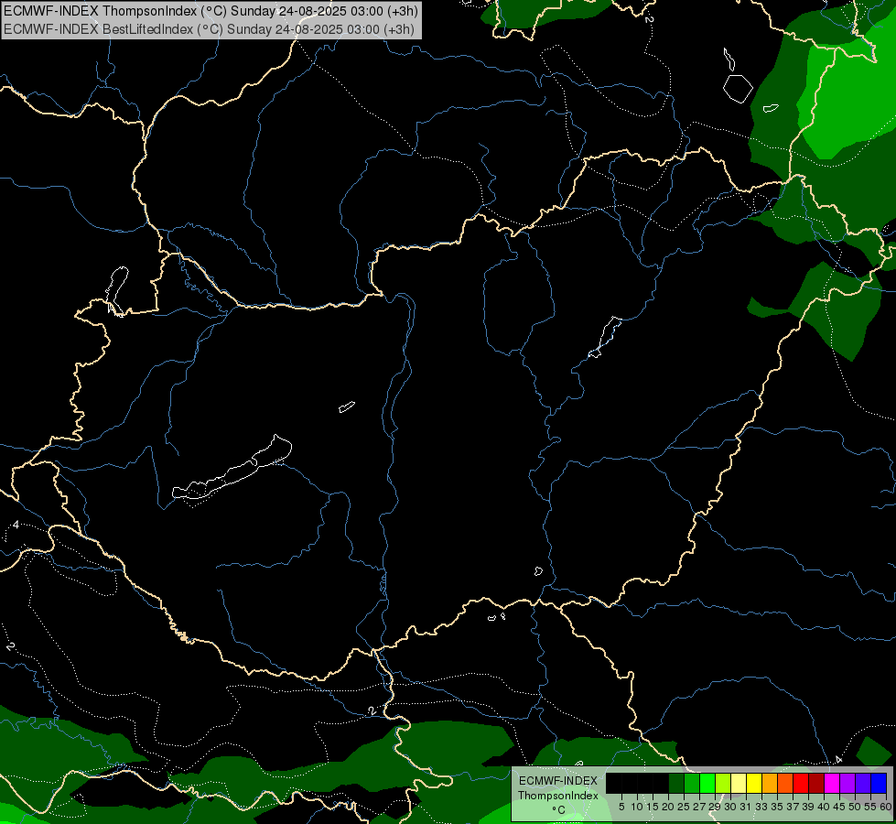Click the dark green 20-25 legend swatch
Image resolution: width=896 pixels, height=824 pixels.
676,783
